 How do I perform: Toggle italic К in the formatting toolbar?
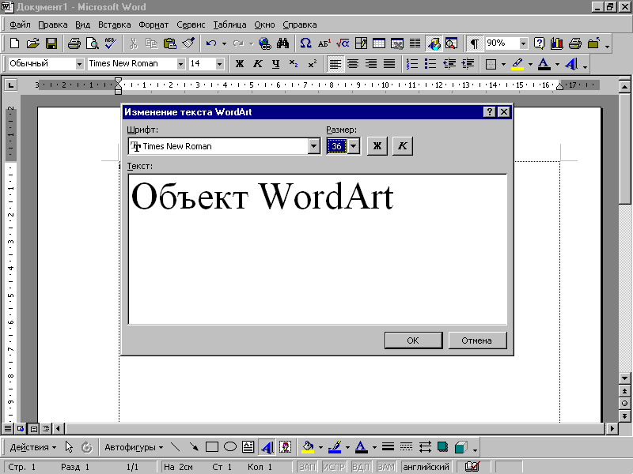[258, 64]
